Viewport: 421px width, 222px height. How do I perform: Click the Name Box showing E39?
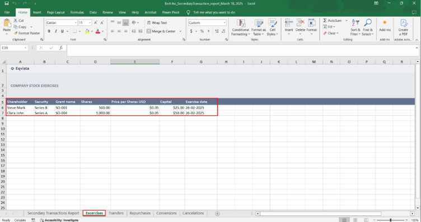click(x=14, y=48)
